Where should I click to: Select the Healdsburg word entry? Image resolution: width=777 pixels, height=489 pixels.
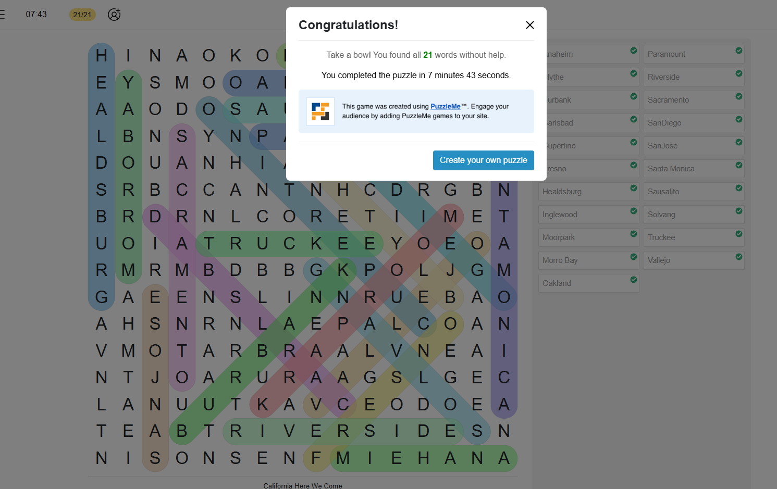coord(589,192)
